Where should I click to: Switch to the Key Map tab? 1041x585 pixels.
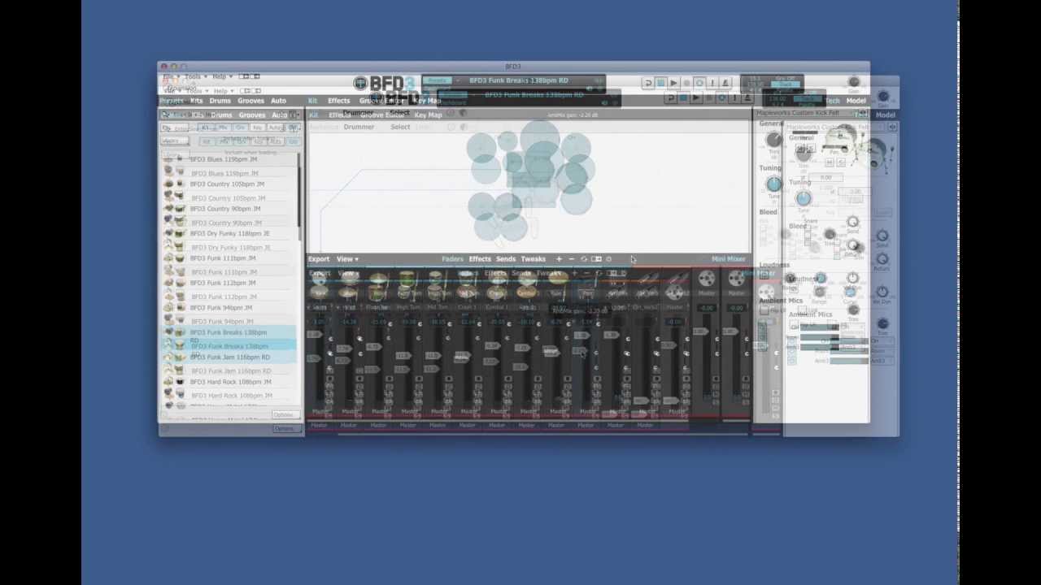point(428,101)
